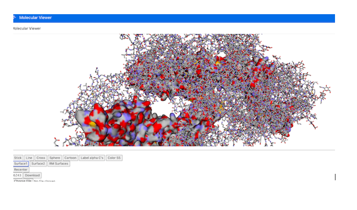Remove surfaces with RM Surfaces button

point(59,164)
